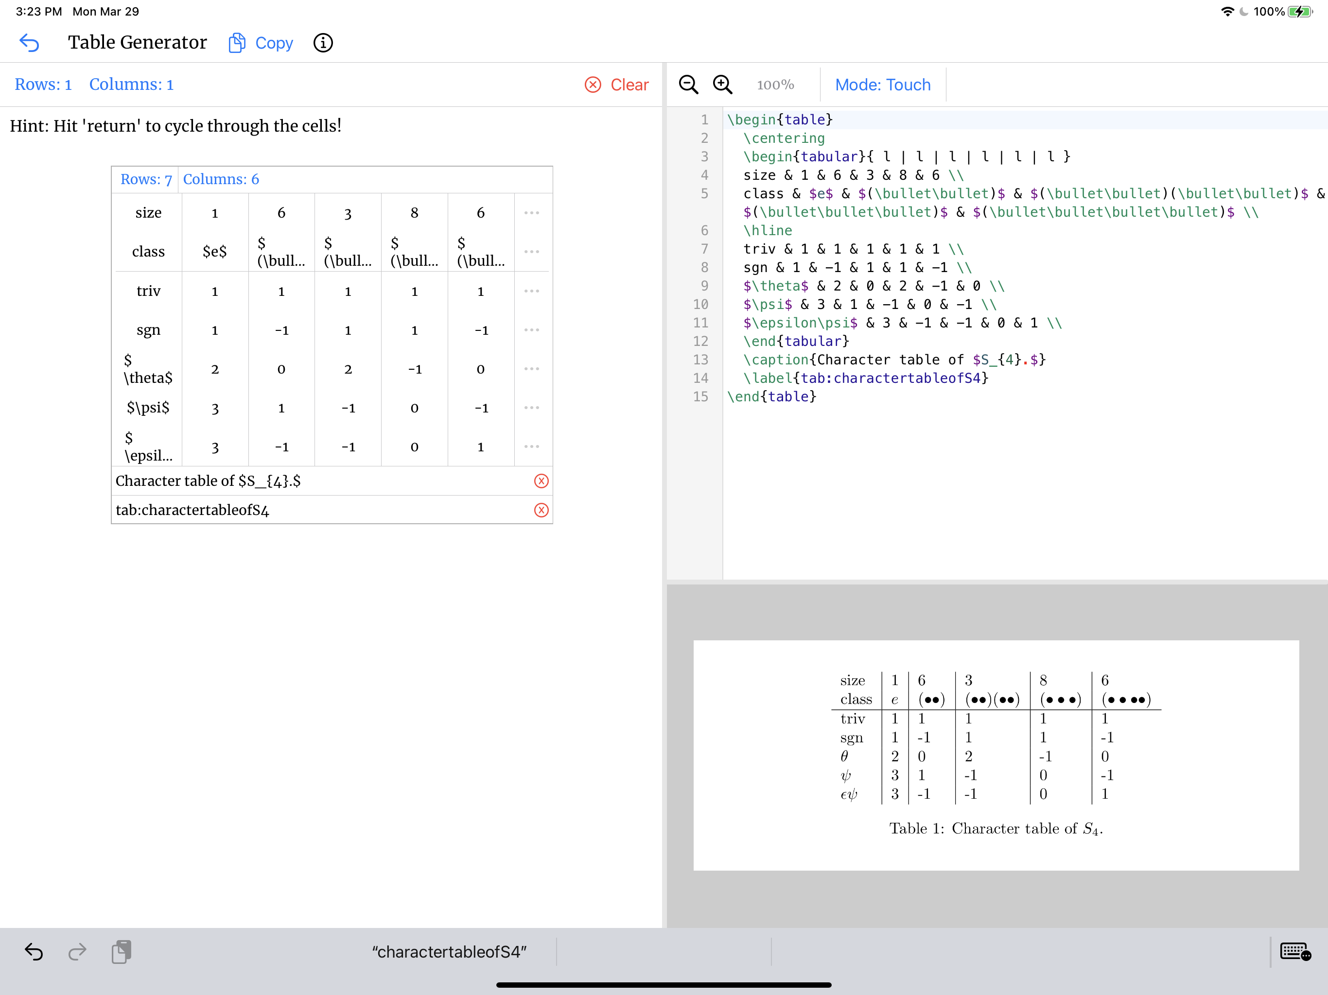Screen dimensions: 1328x995
Task: Hide the keyboard using the keyboard icon
Action: 1295,952
